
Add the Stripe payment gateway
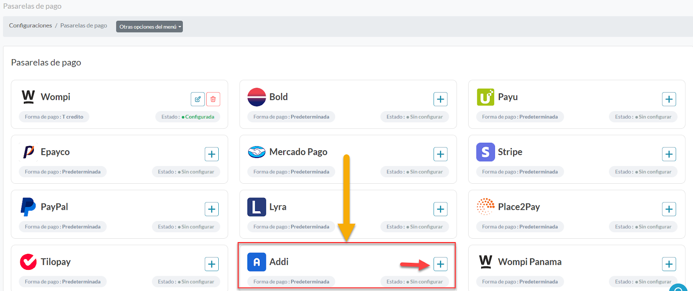click(669, 154)
